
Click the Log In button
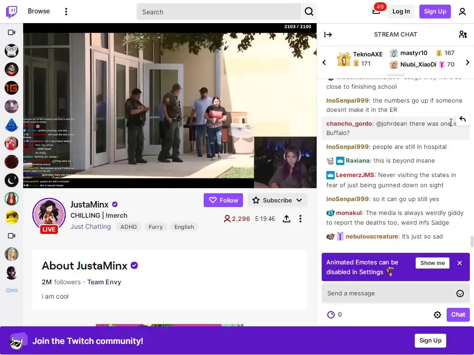401,12
